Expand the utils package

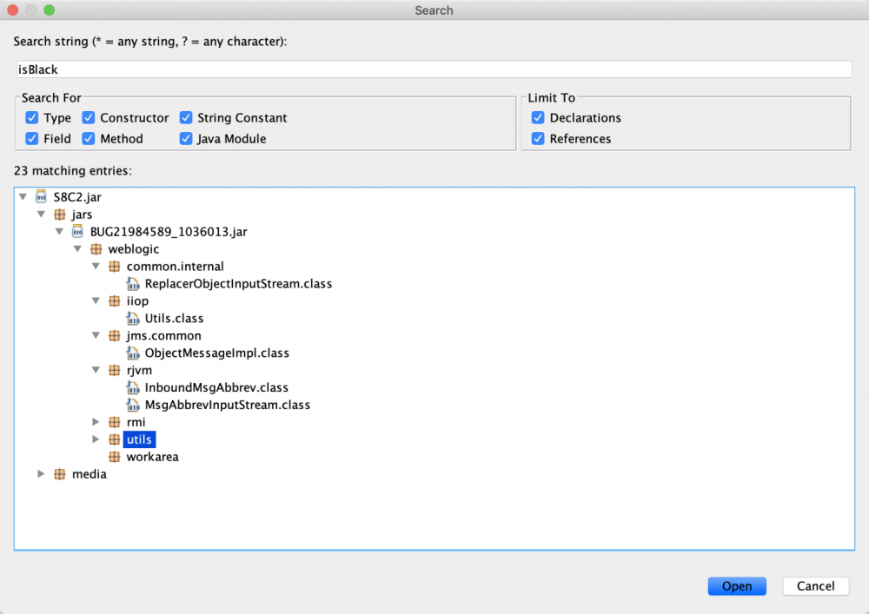pos(96,439)
